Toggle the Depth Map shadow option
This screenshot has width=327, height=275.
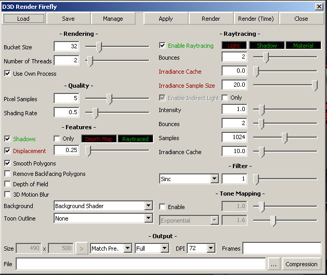click(99, 139)
